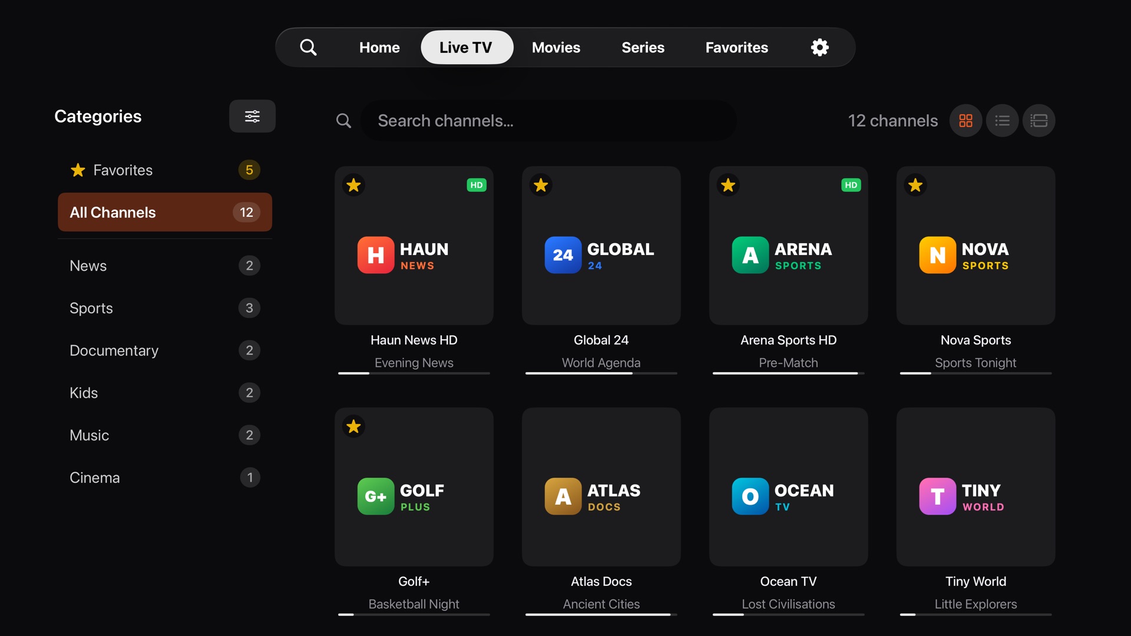This screenshot has height=636, width=1131.
Task: Open the Series tab
Action: [x=643, y=47]
